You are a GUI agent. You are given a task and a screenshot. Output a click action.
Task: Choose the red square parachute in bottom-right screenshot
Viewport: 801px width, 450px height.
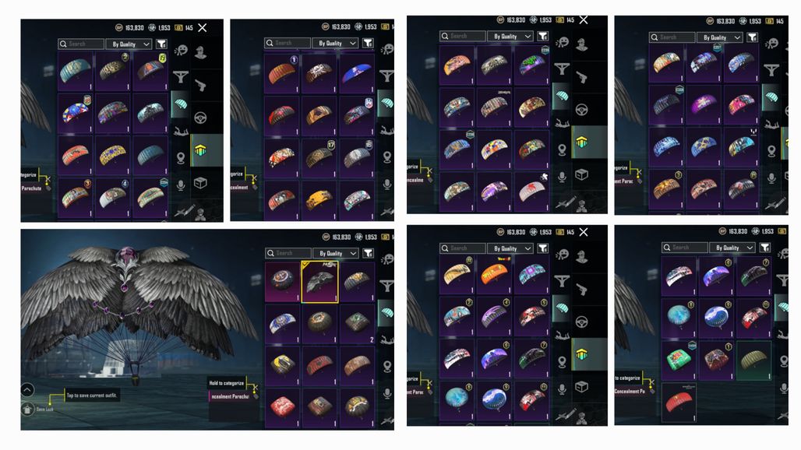(679, 403)
